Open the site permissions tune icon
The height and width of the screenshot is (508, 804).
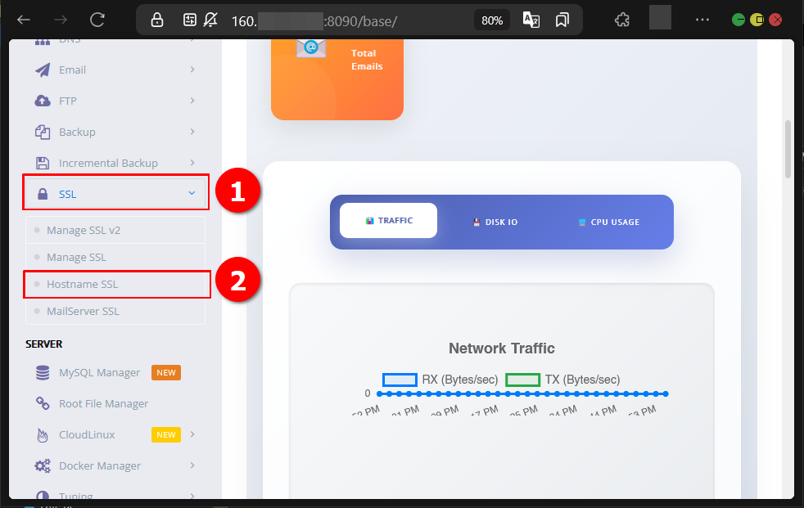(190, 20)
